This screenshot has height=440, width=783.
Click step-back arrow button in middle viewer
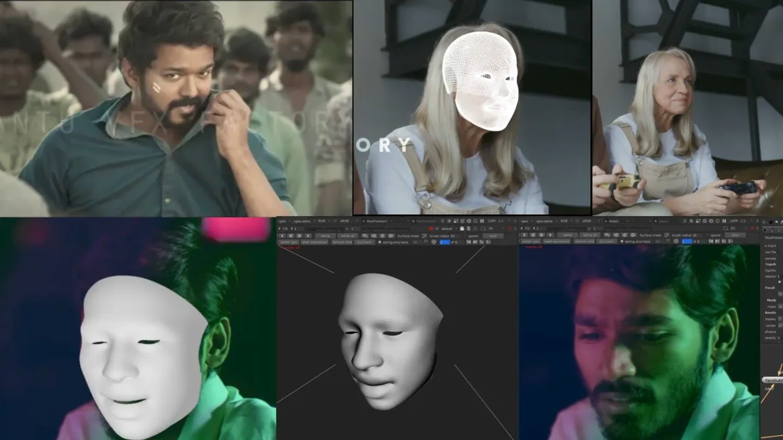coord(290,235)
